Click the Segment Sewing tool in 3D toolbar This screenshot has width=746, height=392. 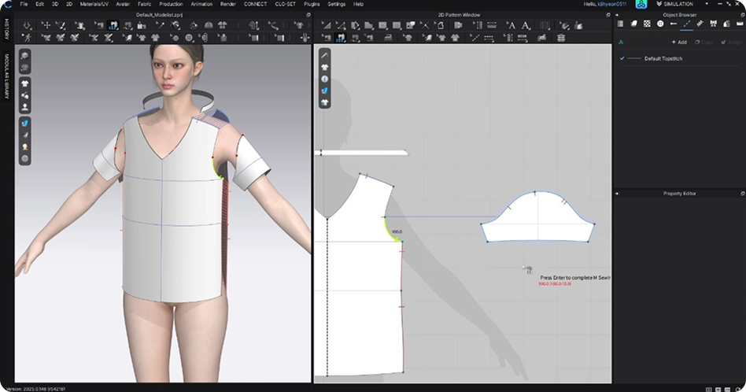click(113, 25)
